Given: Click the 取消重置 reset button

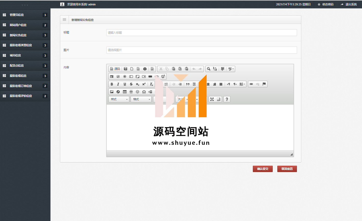Looking at the screenshot, I should (287, 169).
